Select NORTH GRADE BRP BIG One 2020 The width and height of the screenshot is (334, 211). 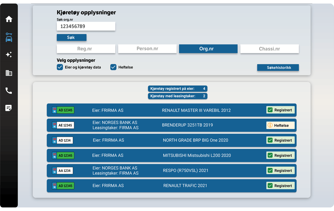click(x=195, y=140)
